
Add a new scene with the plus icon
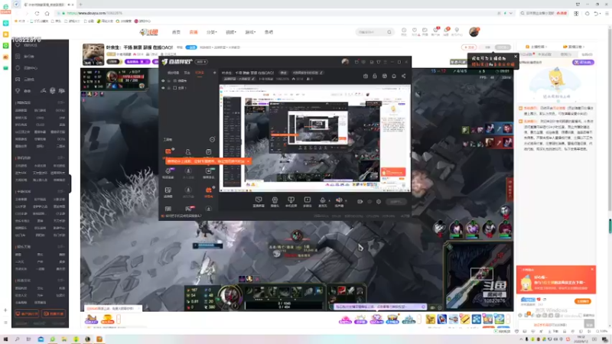point(214,73)
